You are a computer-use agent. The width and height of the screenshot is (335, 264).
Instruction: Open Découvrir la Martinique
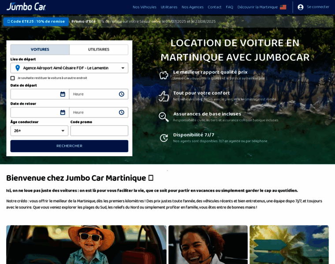pos(257,7)
